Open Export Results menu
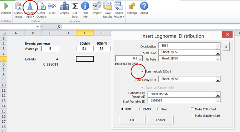This screenshot has height=132, width=240. click(x=119, y=10)
